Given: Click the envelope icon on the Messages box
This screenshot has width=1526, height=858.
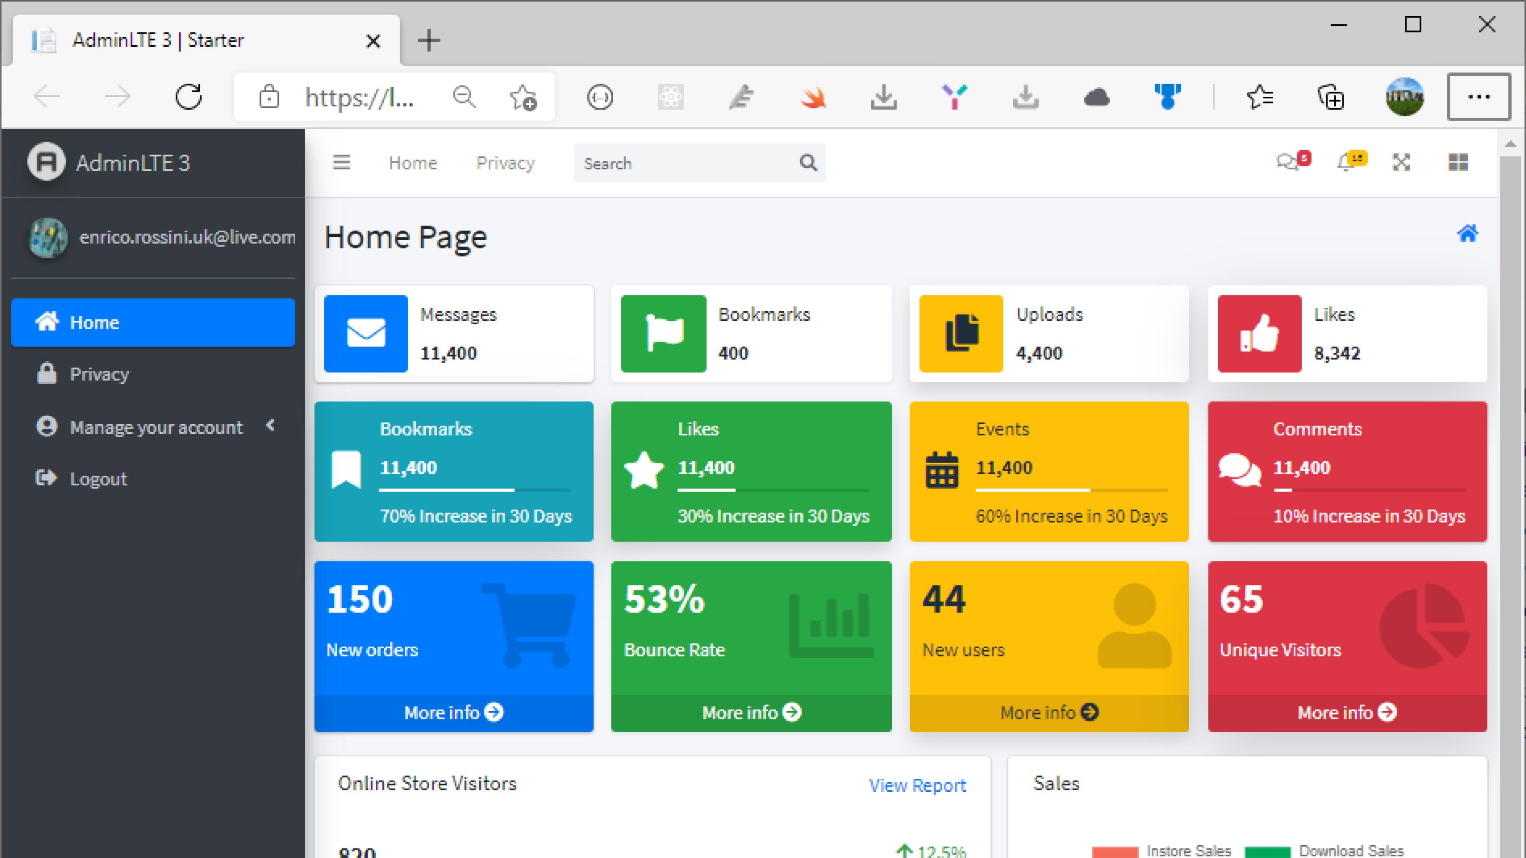Looking at the screenshot, I should [x=365, y=333].
